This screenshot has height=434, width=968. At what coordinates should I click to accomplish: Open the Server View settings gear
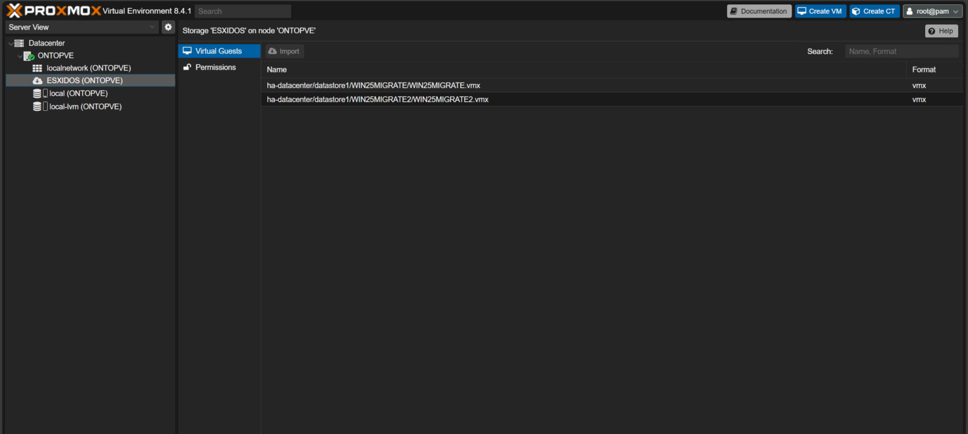pyautogui.click(x=168, y=27)
